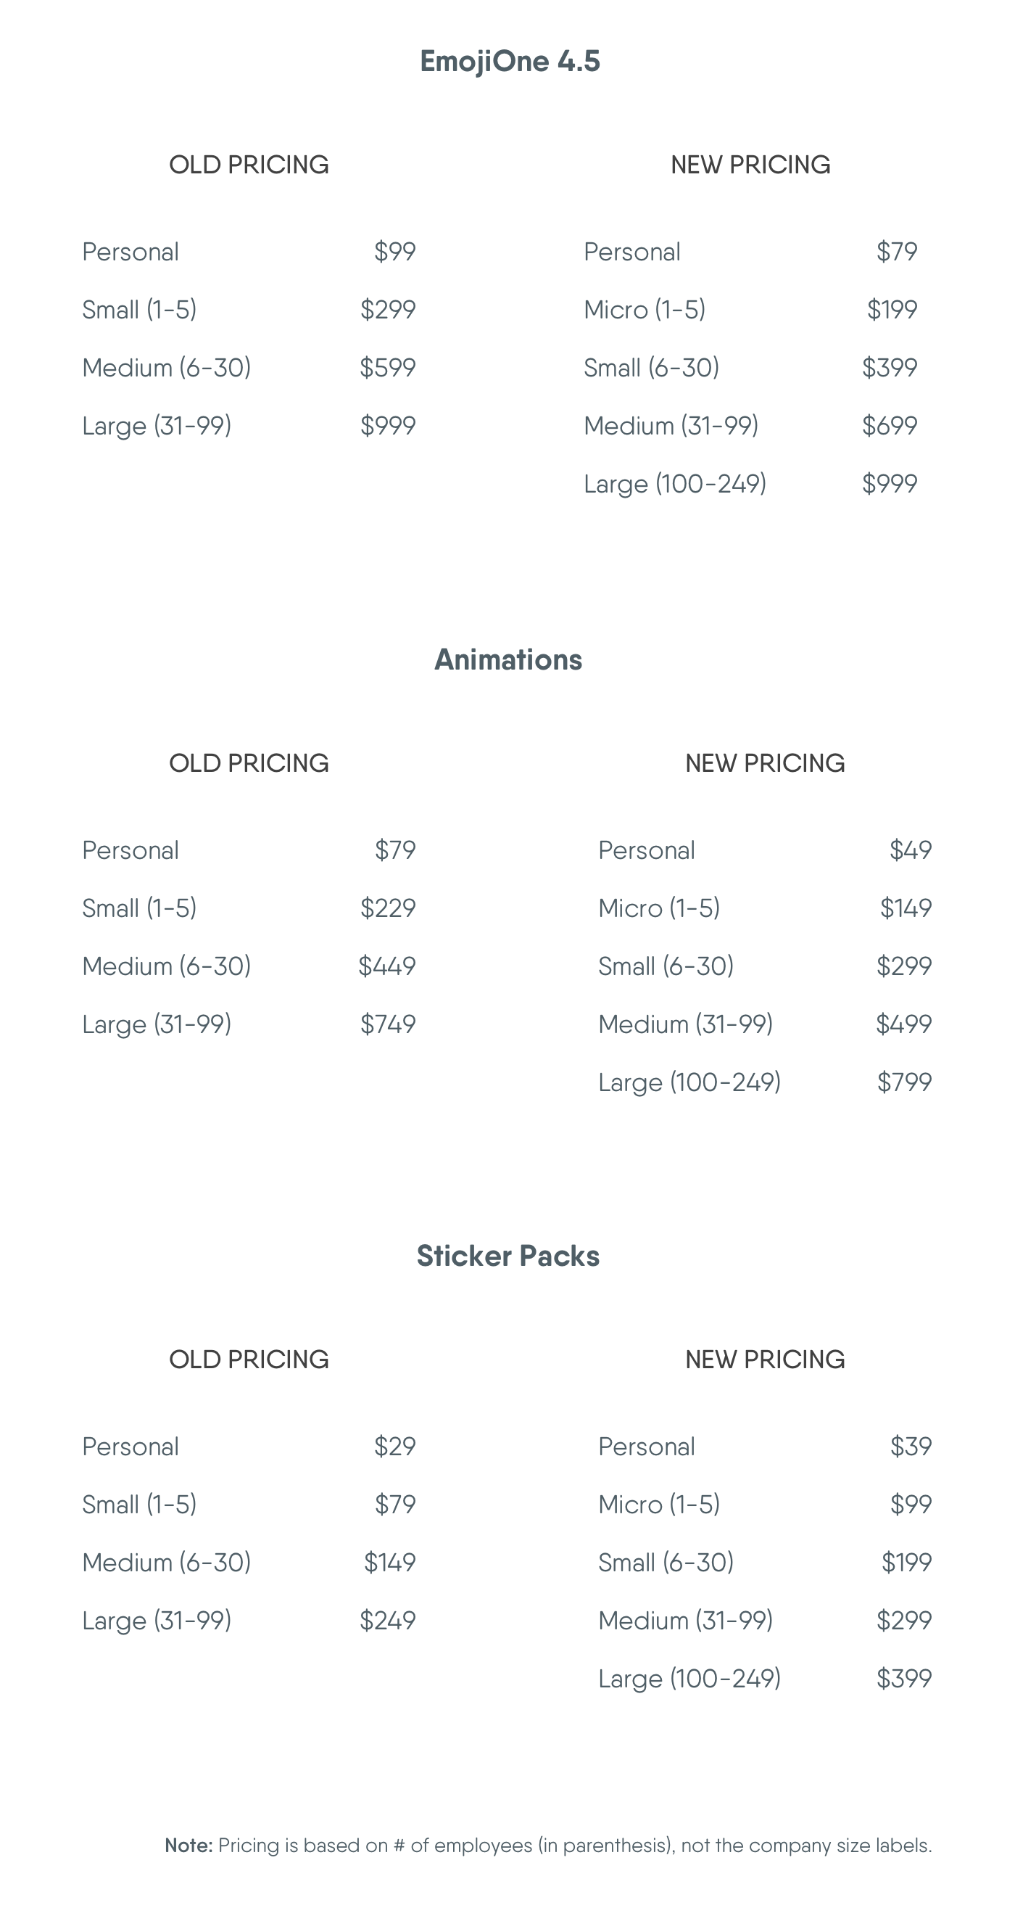Click the $249 Large Sticker Packs price
Screen dimensions: 1015x1921
click(388, 1621)
